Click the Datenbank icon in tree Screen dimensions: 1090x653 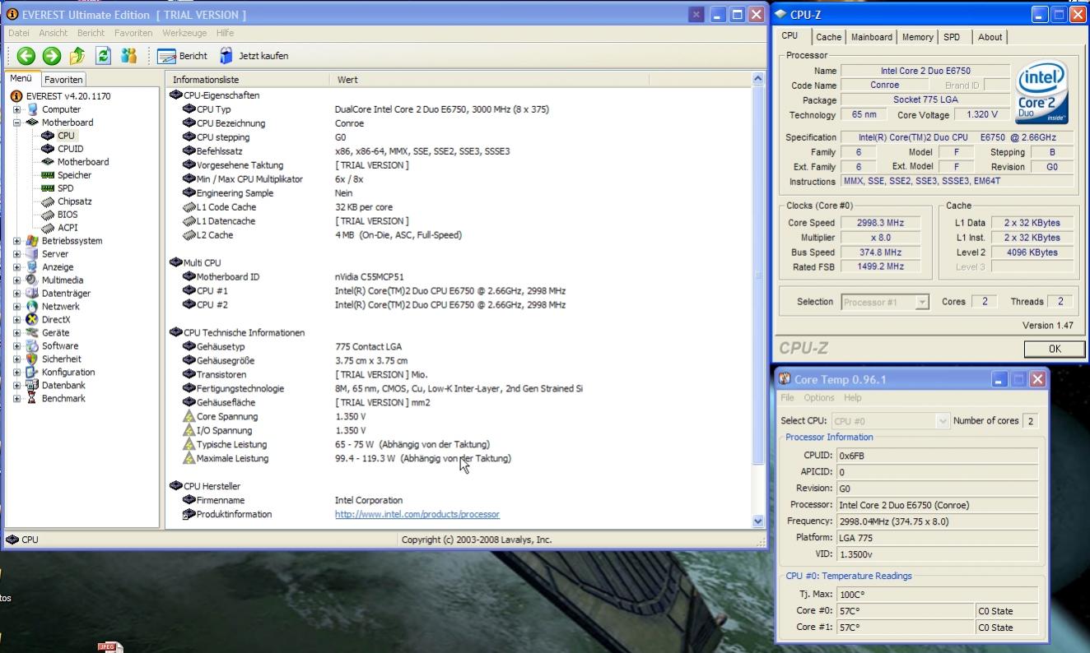point(31,386)
